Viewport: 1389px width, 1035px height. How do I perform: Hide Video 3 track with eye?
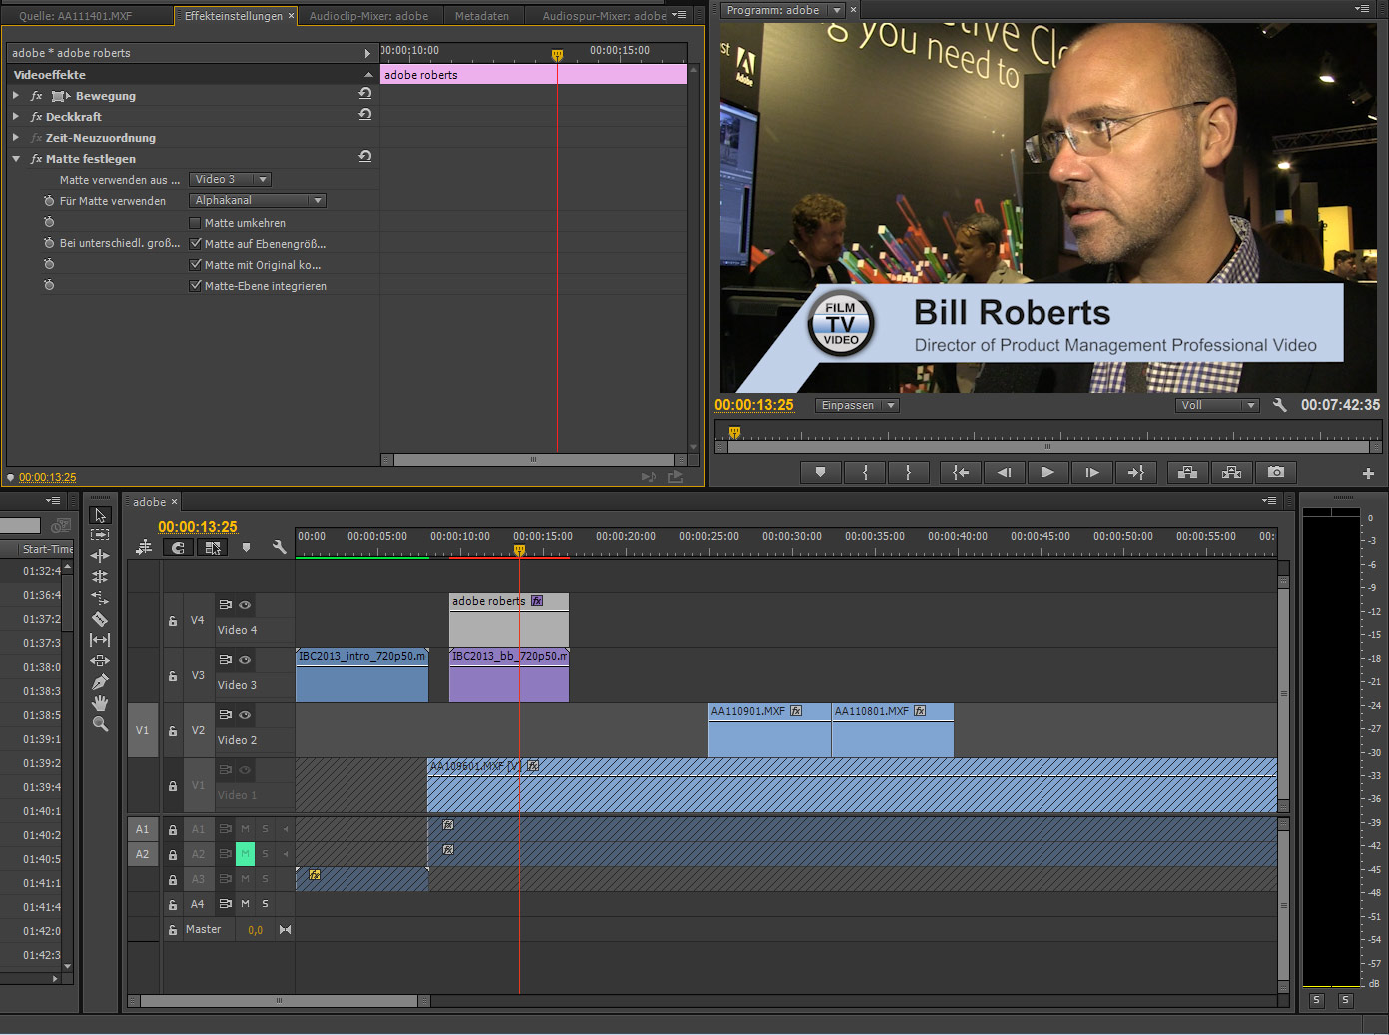pos(245,660)
